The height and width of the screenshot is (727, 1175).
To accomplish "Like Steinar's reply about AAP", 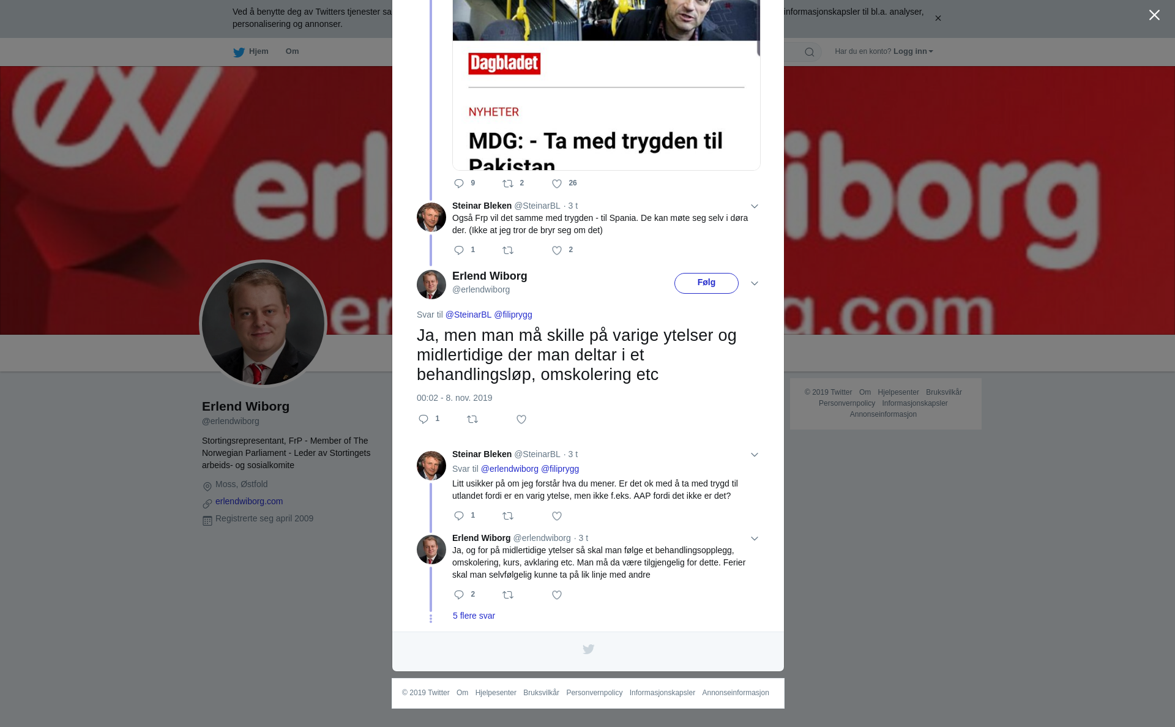I will tap(557, 516).
